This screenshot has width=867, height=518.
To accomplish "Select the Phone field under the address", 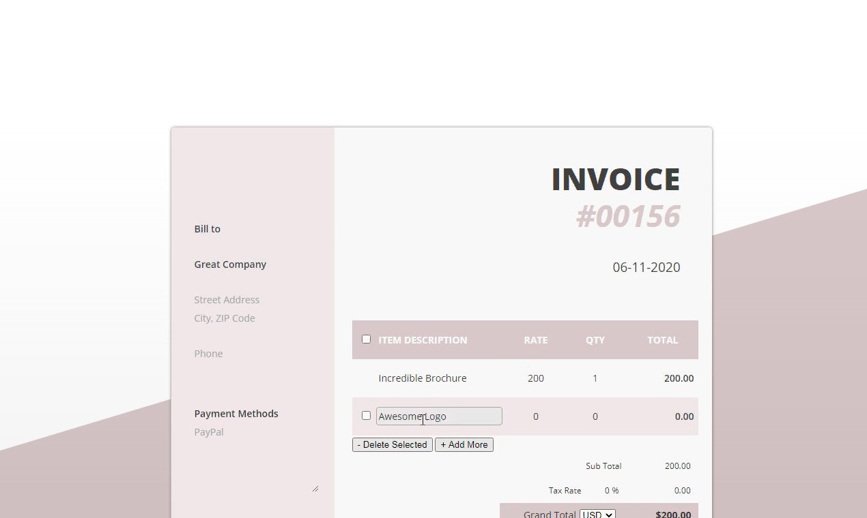I will pyautogui.click(x=208, y=353).
